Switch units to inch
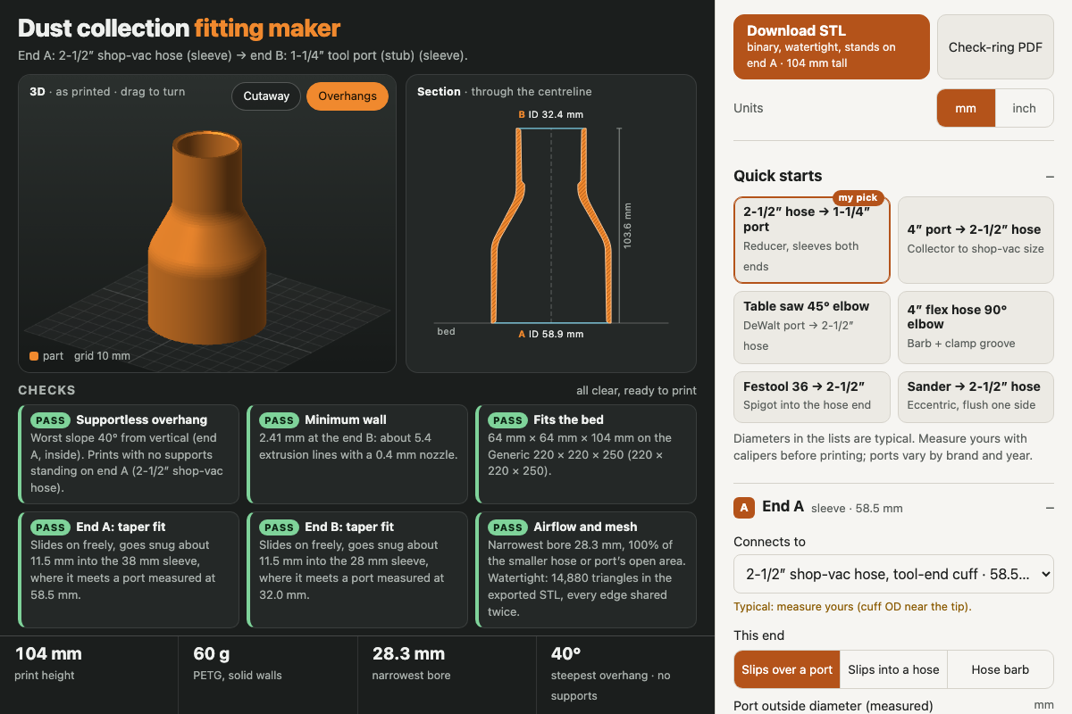The height and width of the screenshot is (714, 1072). tap(1024, 108)
